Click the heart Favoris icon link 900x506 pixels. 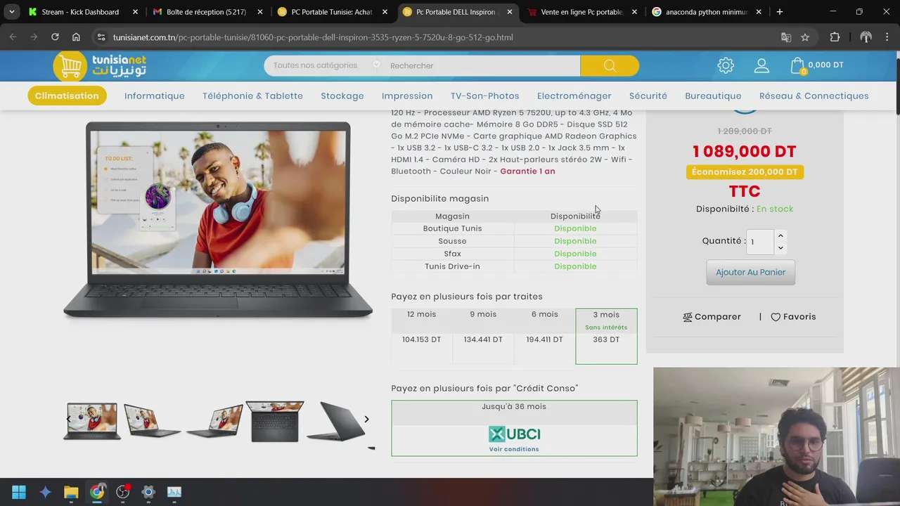793,317
